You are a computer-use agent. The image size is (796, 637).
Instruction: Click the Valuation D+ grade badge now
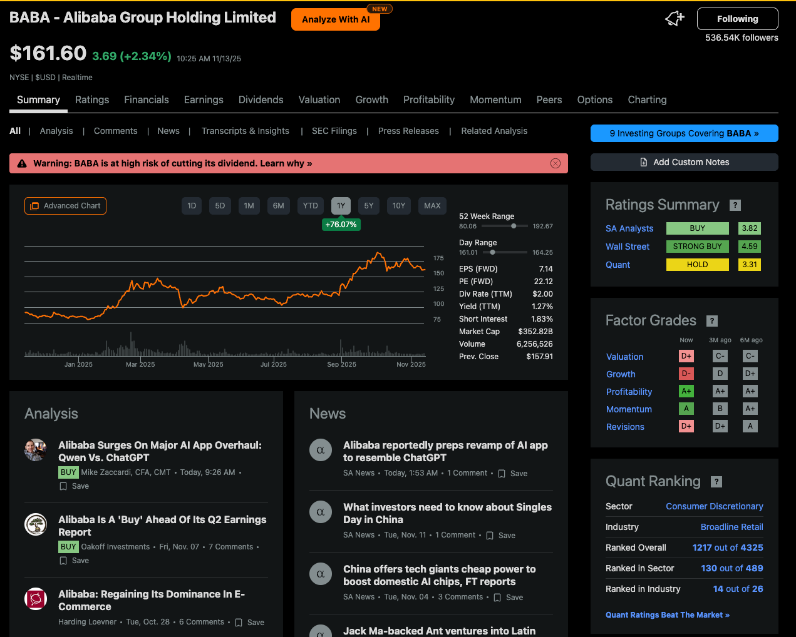click(x=686, y=356)
